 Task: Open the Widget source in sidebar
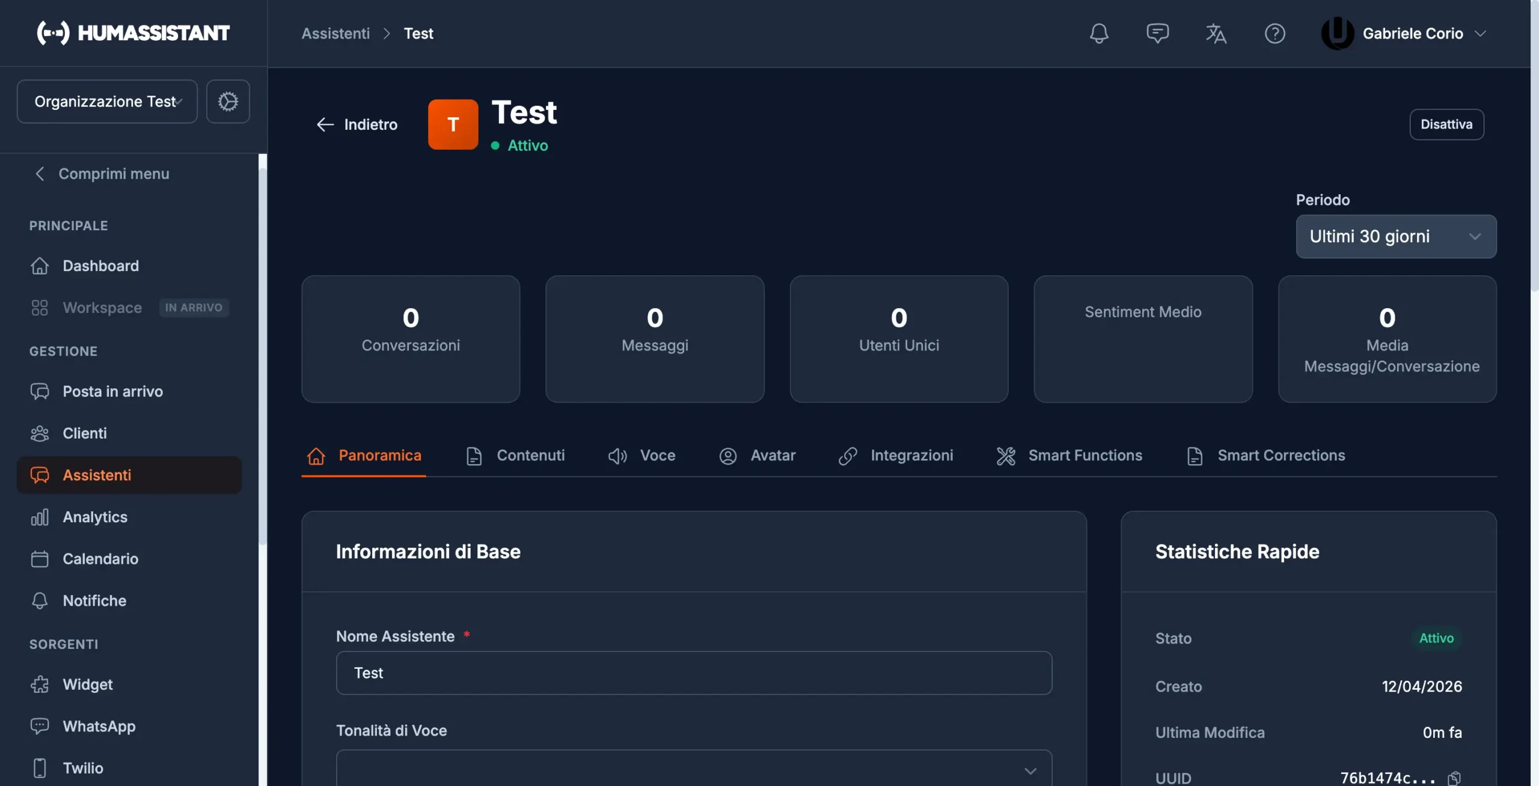[87, 684]
